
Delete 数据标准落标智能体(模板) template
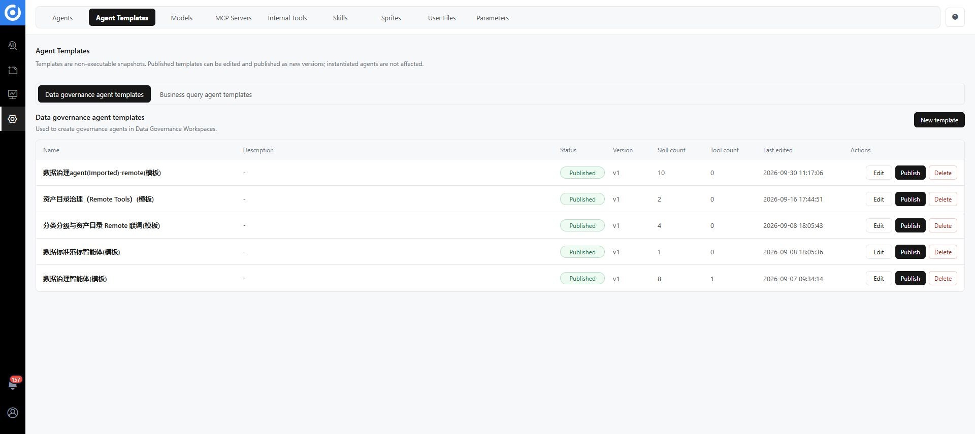pyautogui.click(x=942, y=252)
